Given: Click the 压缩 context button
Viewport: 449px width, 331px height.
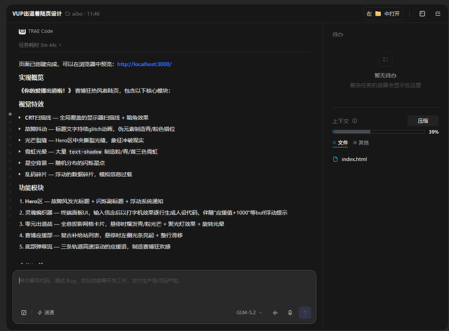Looking at the screenshot, I should [x=423, y=121].
